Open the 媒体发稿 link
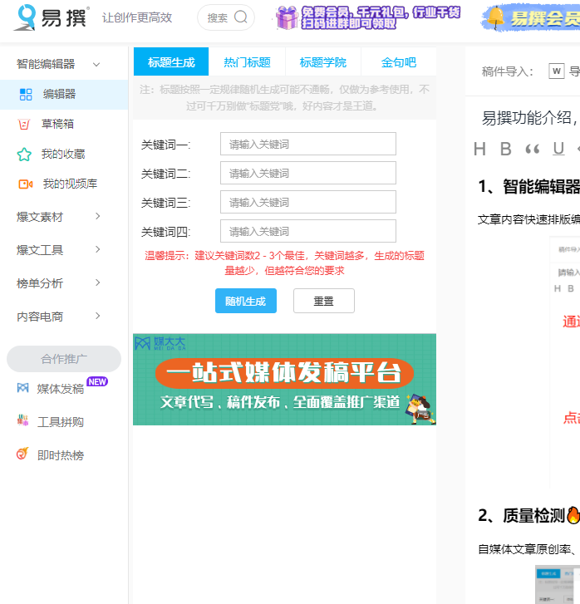Image resolution: width=580 pixels, height=604 pixels. pyautogui.click(x=61, y=389)
